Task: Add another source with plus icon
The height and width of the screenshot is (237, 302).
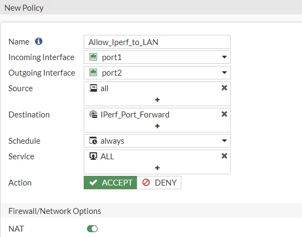Action: 157,100
